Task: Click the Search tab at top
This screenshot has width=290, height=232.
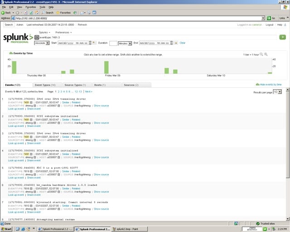Action: (9, 24)
